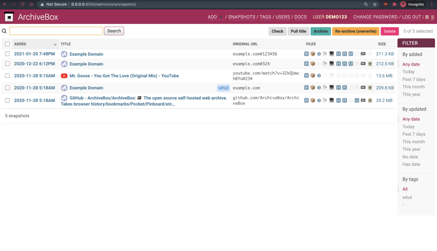Filter By added: Past 7 days

click(414, 79)
